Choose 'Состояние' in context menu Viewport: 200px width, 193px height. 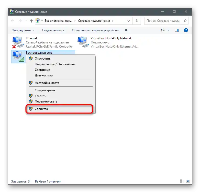(x=61, y=70)
